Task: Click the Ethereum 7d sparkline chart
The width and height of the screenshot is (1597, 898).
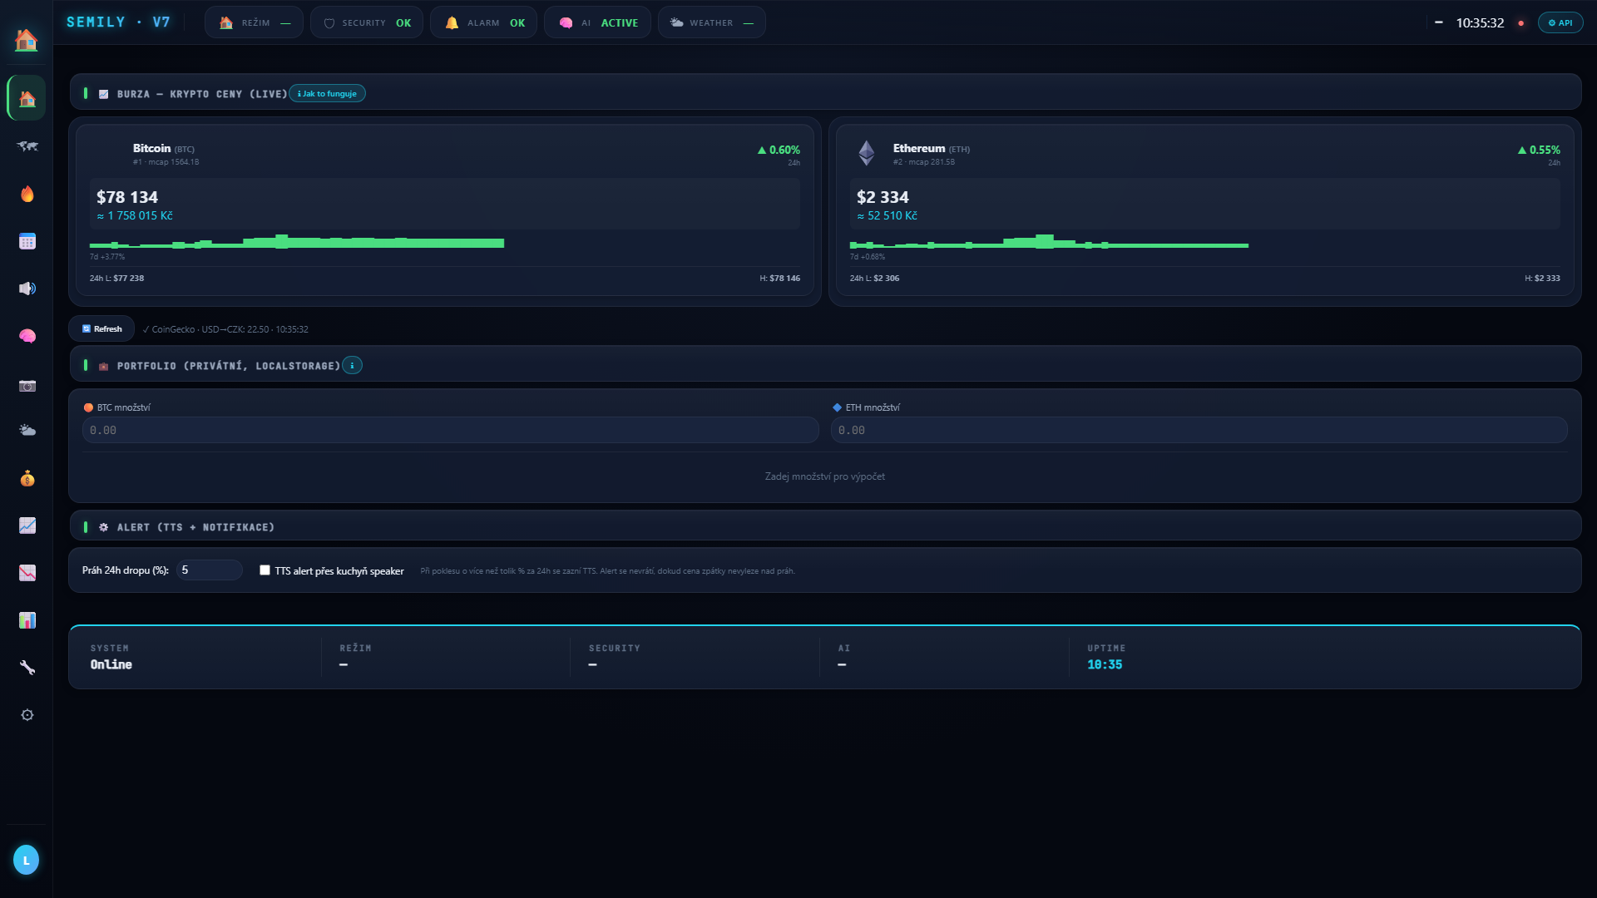Action: coord(1049,243)
